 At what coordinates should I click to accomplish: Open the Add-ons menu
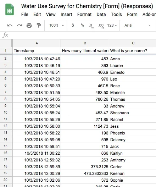(x=149, y=15)
